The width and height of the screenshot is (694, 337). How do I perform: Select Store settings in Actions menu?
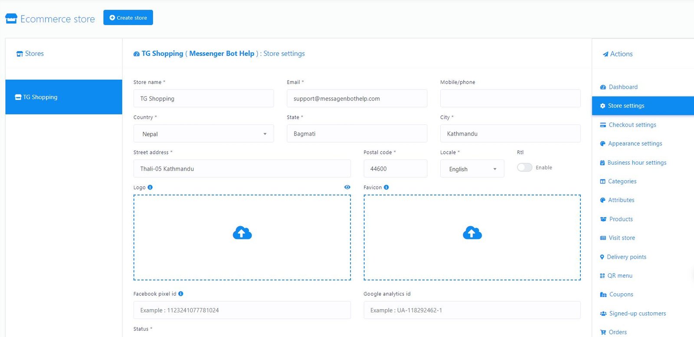click(643, 106)
